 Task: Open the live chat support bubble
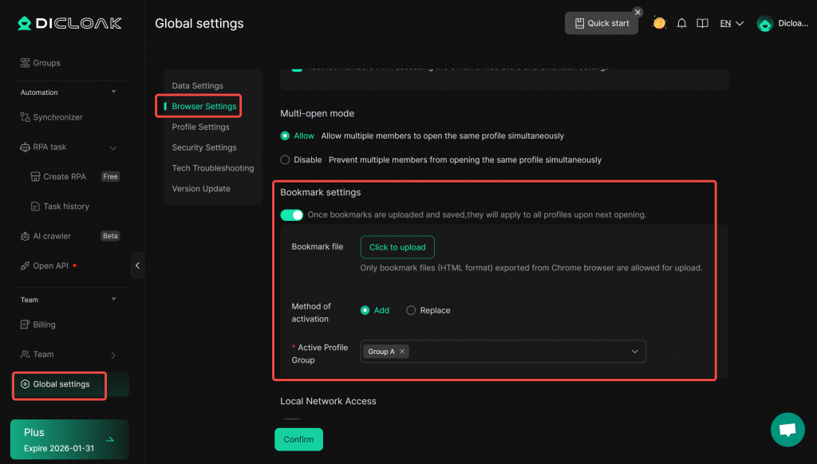click(x=787, y=430)
